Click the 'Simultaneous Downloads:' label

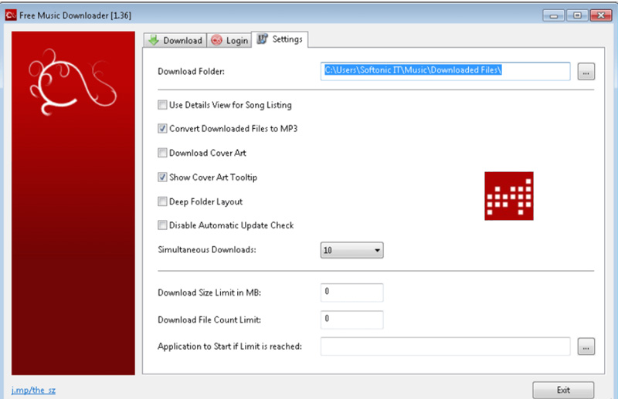[207, 250]
